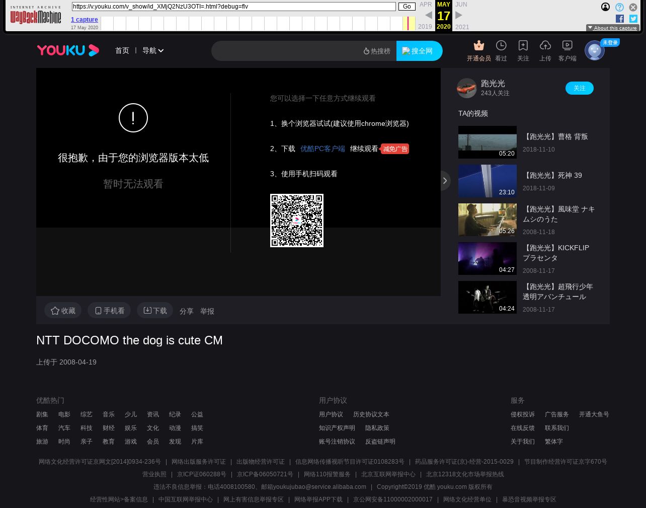Open the Wayback Machine help icon
Image resolution: width=646 pixels, height=508 pixels.
tap(619, 7)
